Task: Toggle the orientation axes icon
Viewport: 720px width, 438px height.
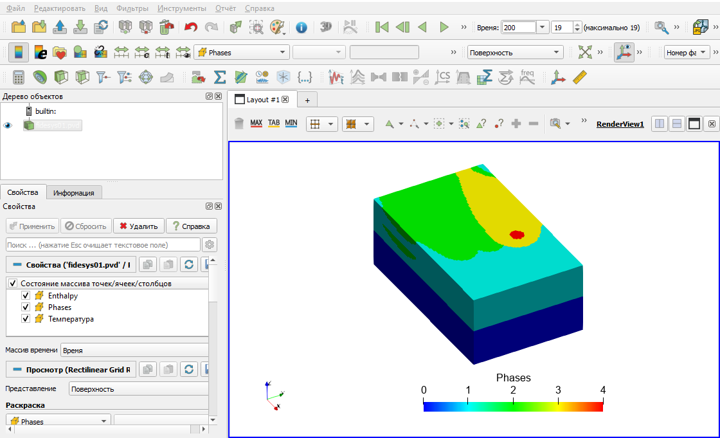Action: pos(624,52)
